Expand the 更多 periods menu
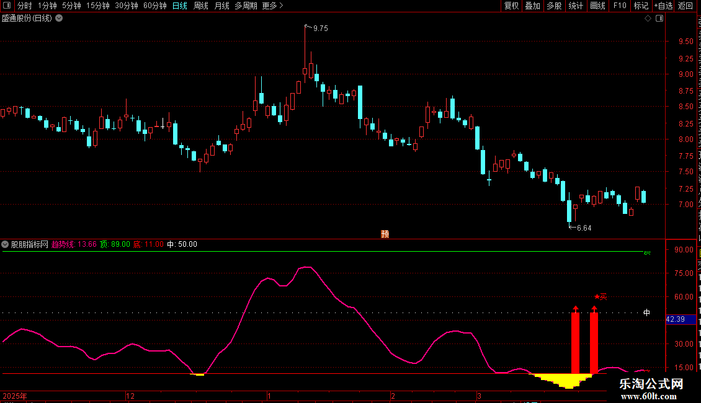The image size is (701, 403). coord(272,6)
